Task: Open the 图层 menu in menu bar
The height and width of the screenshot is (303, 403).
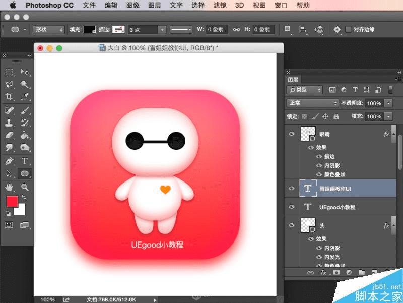Action: pos(154,6)
